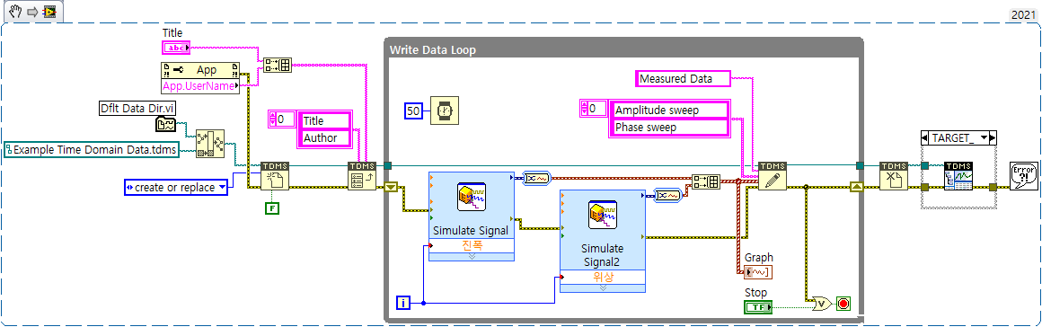Image resolution: width=1042 pixels, height=327 pixels.
Task: Click the right shift register on loop
Action: (856, 188)
